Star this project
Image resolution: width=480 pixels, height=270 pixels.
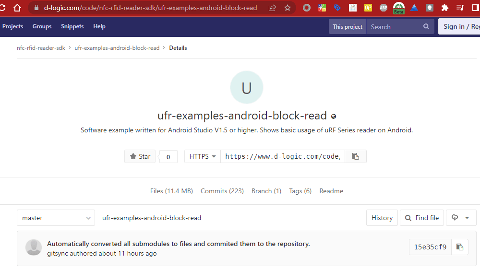click(x=140, y=156)
